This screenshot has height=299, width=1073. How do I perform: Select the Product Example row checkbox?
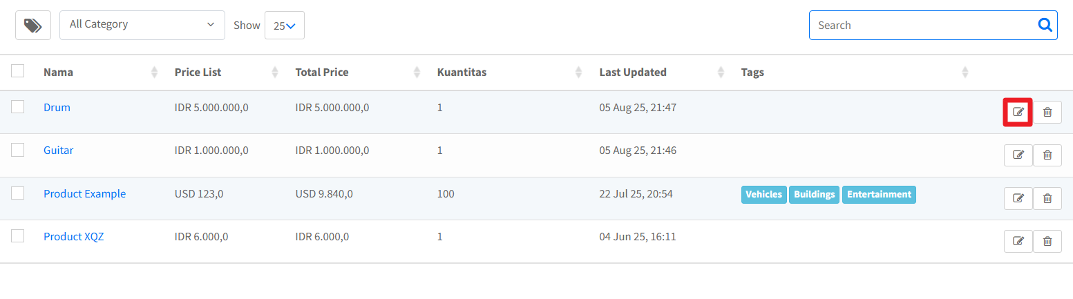pos(18,193)
